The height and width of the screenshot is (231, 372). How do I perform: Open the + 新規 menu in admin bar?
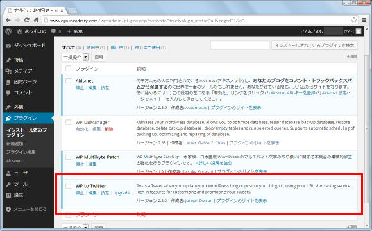point(74,31)
